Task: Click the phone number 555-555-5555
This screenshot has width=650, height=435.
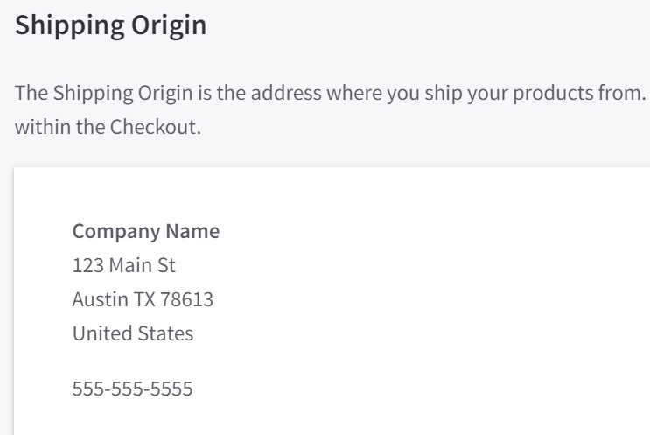Action: click(132, 387)
